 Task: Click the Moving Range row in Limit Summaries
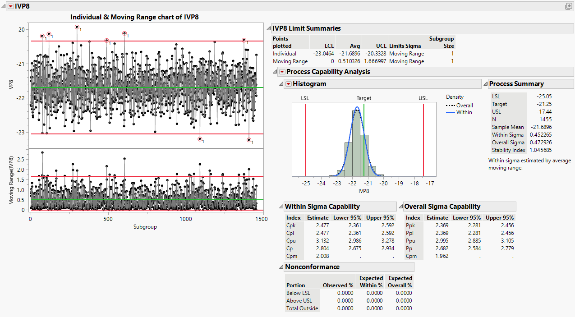pyautogui.click(x=291, y=61)
